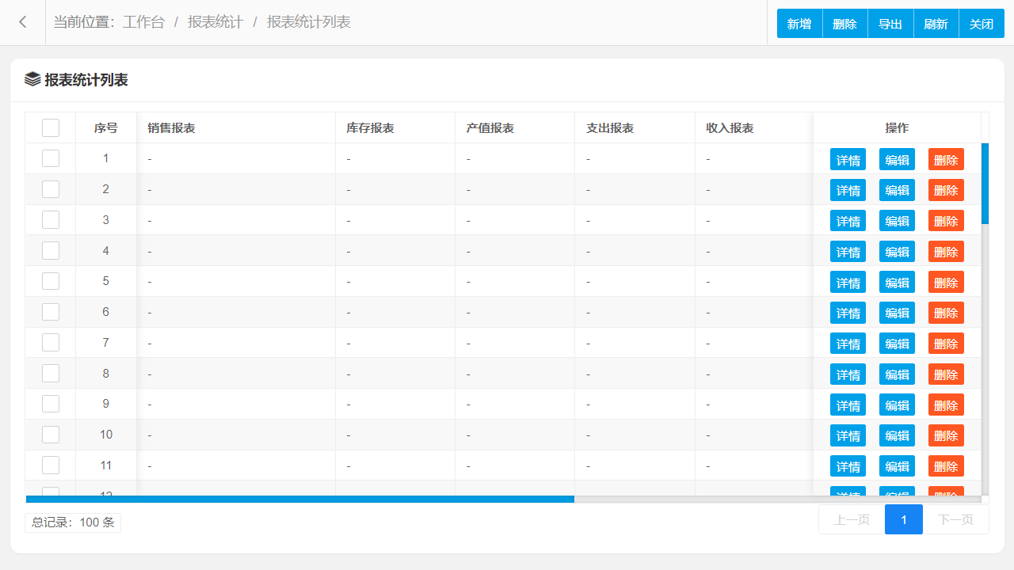Click red 删除 in row 1
This screenshot has height=570, width=1014.
946,159
